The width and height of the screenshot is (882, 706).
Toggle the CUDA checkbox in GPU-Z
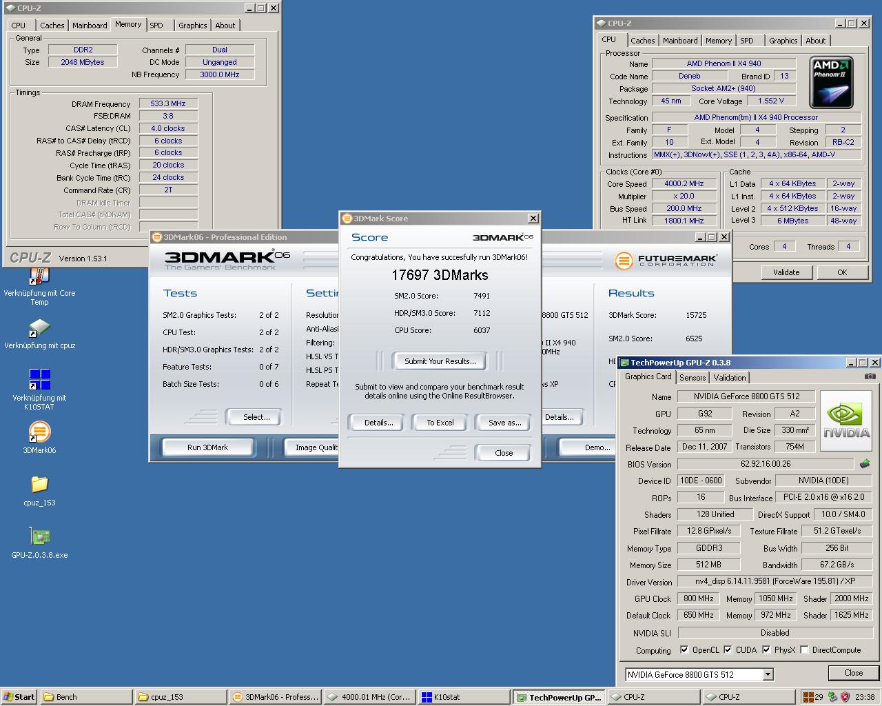(728, 649)
